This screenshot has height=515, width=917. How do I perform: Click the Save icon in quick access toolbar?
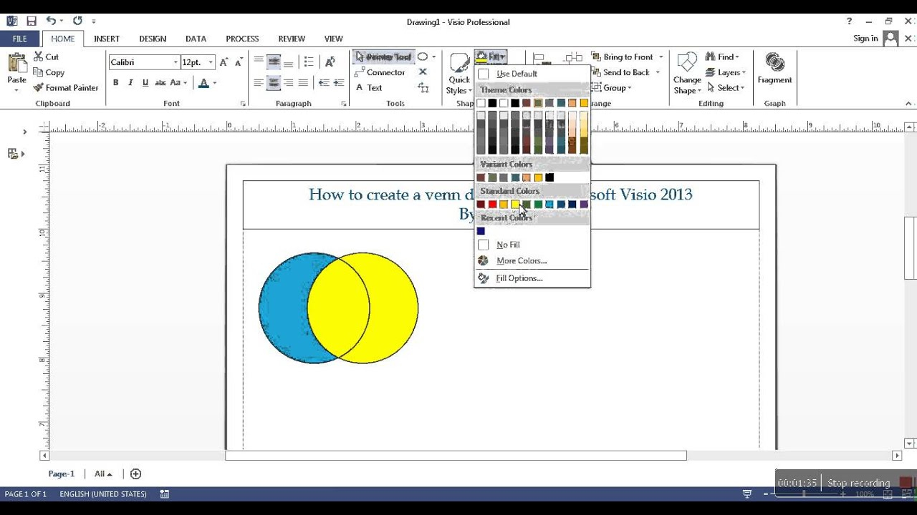click(x=32, y=21)
